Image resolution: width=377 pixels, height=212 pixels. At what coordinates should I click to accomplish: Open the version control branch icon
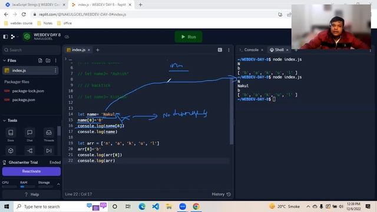click(x=13, y=37)
